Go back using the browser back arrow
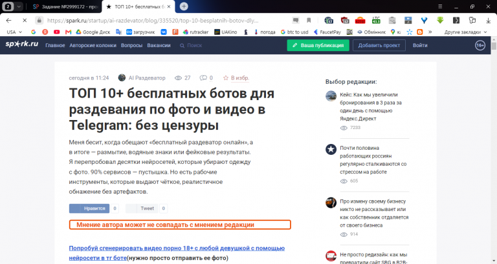The width and height of the screenshot is (497, 264). coord(9,21)
